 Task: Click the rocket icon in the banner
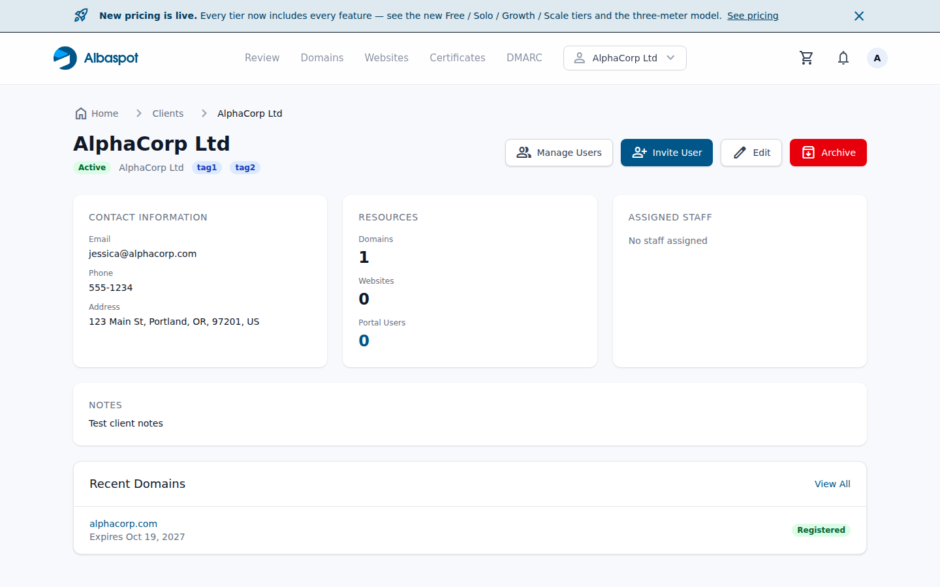click(81, 16)
